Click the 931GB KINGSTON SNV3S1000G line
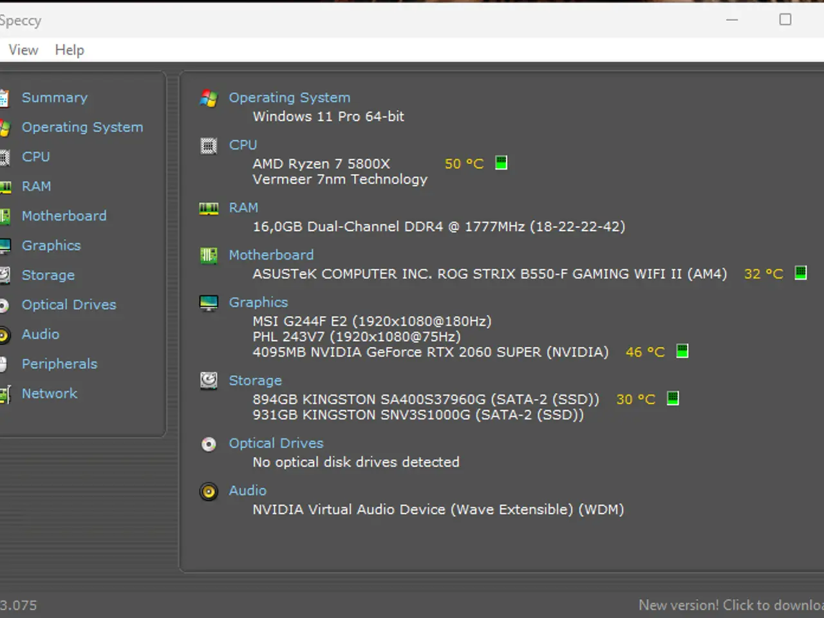This screenshot has width=824, height=618. click(x=418, y=415)
